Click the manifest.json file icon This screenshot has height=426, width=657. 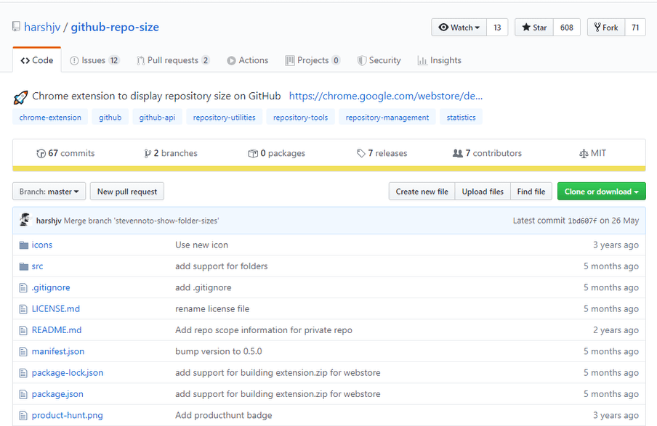(x=23, y=352)
